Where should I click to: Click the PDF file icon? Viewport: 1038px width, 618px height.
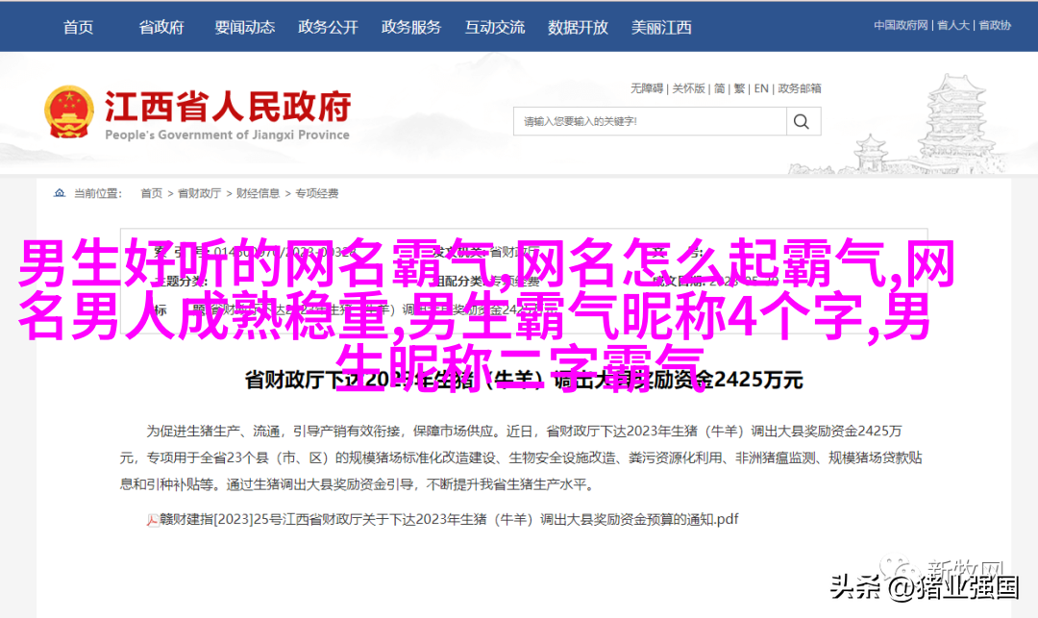tap(152, 521)
